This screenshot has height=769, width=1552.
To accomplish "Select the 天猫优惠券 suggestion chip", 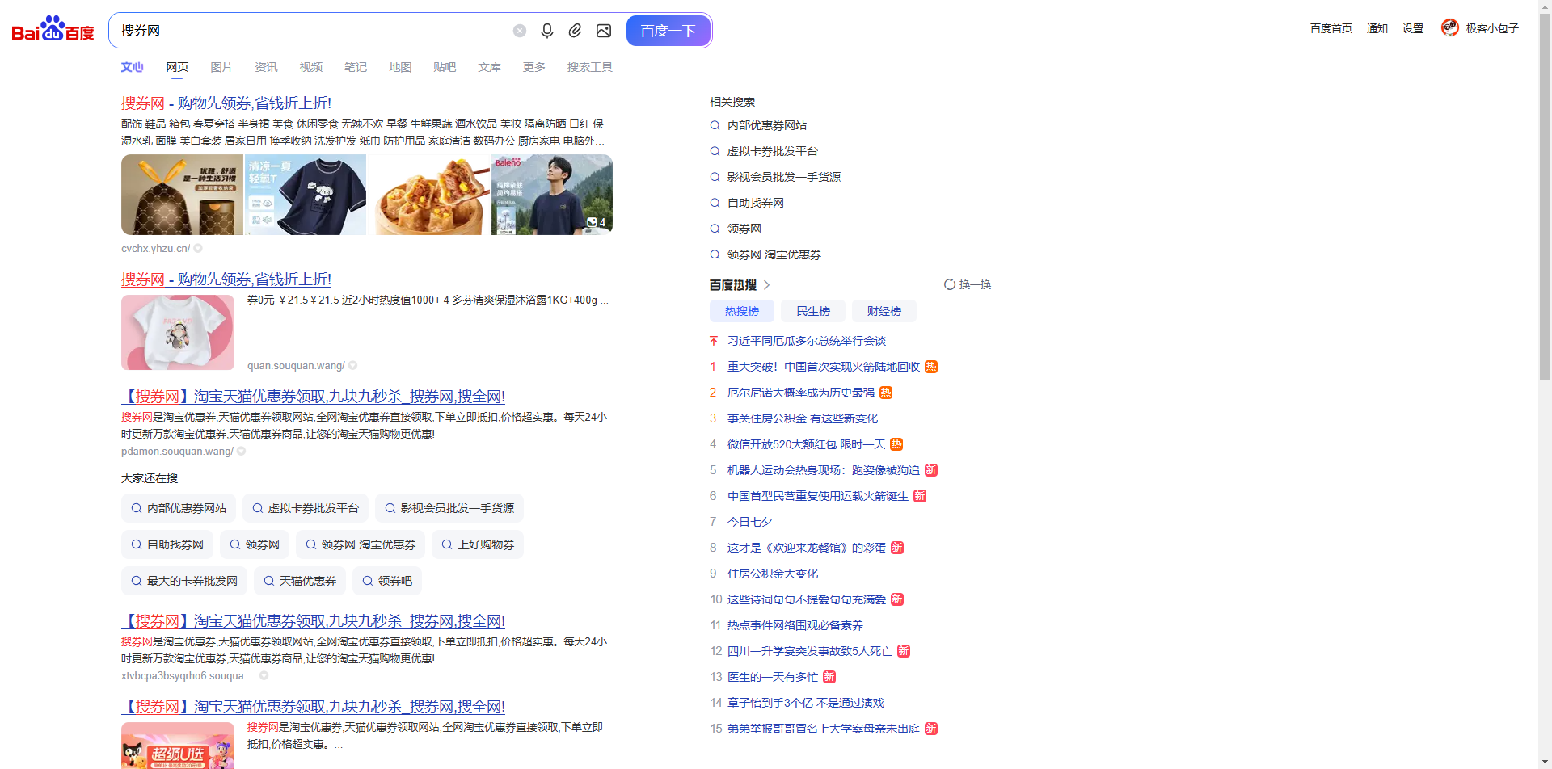I will pos(300,581).
